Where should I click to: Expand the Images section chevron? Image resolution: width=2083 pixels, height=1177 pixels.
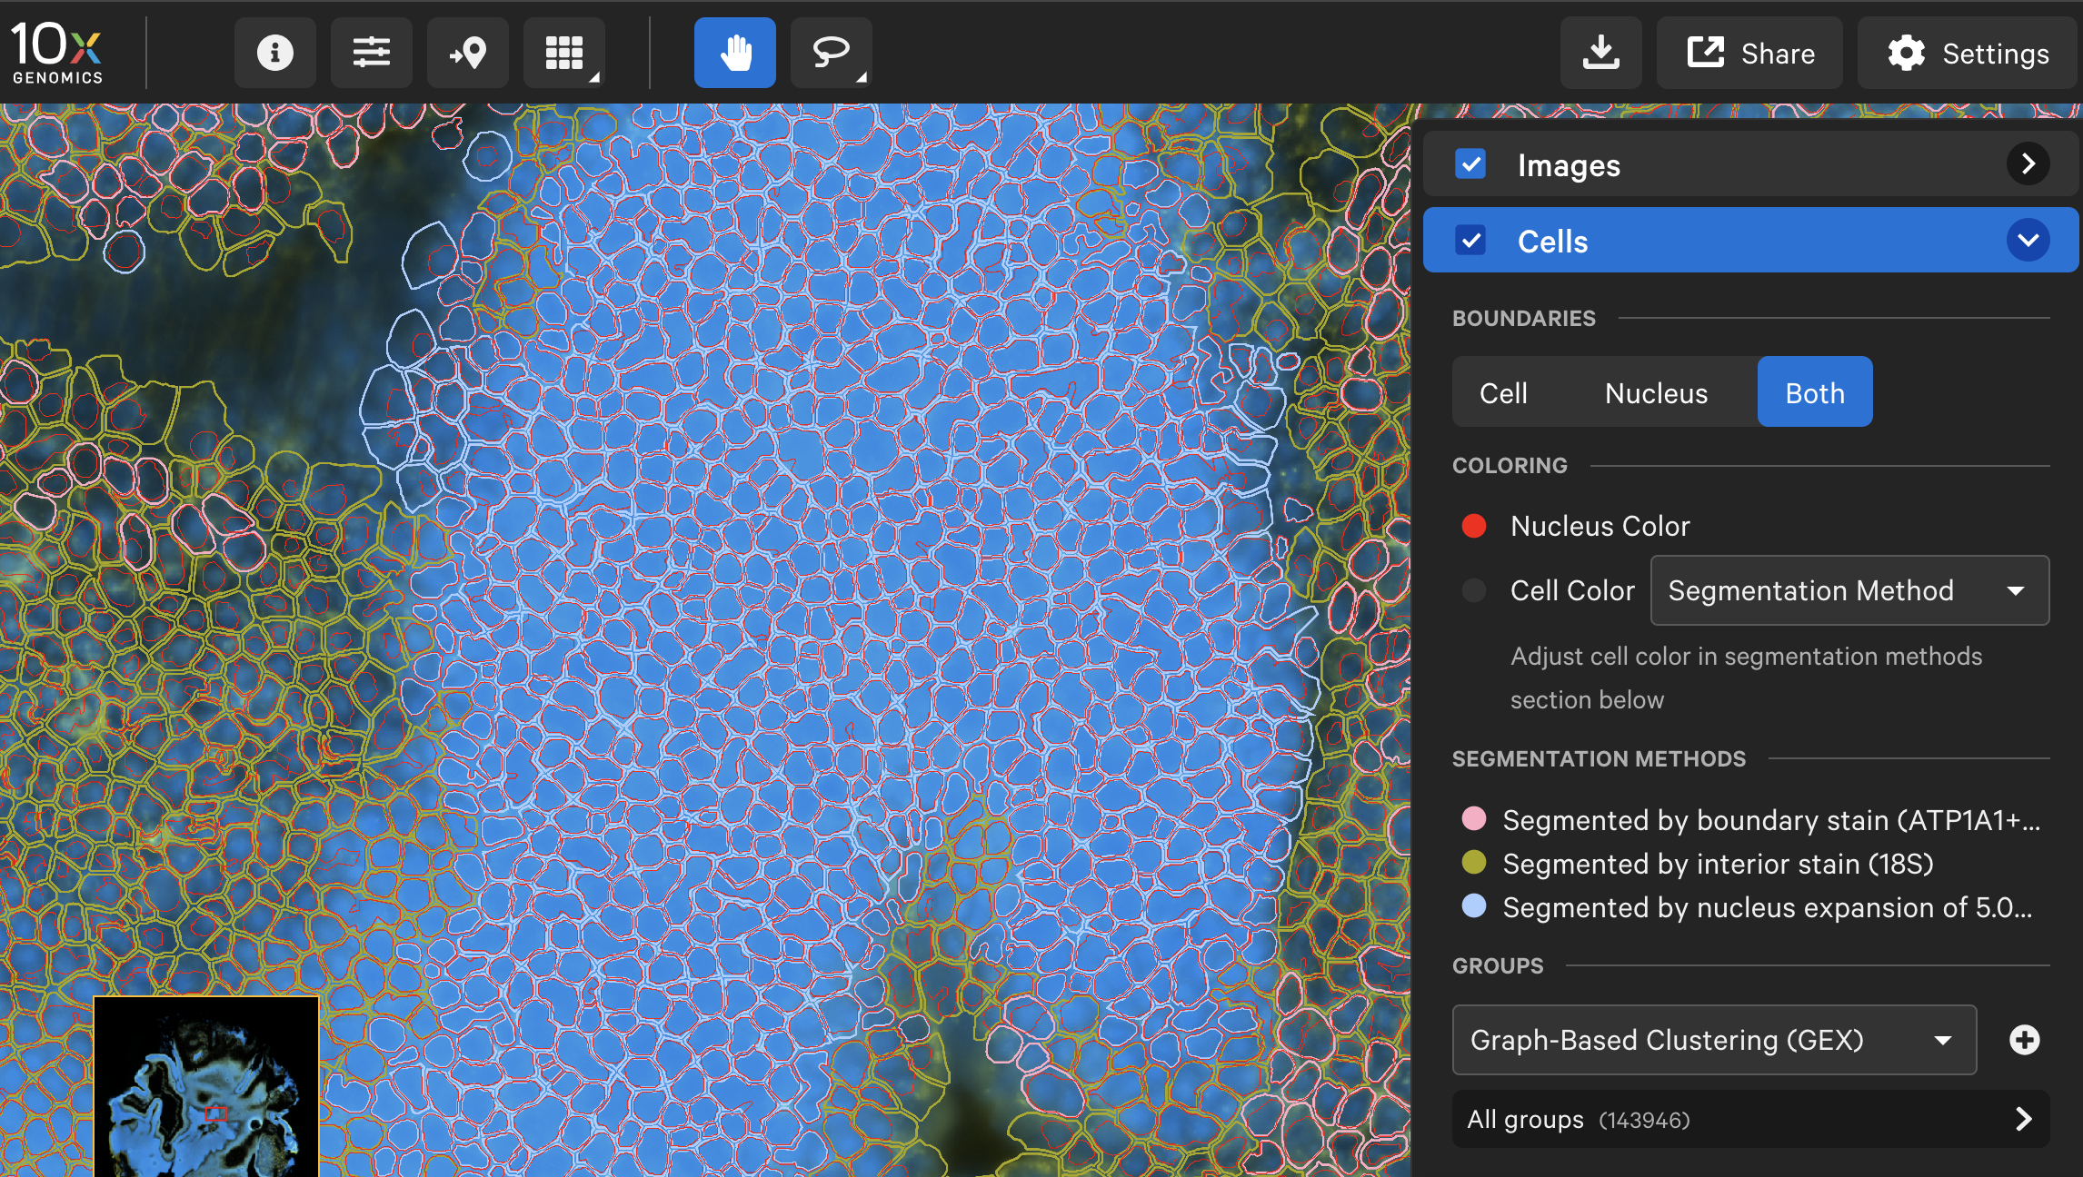[2028, 164]
